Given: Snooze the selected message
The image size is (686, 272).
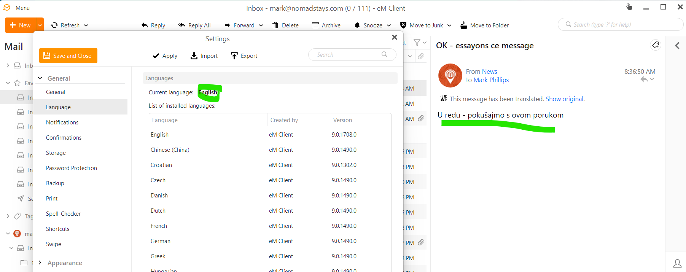Looking at the screenshot, I should (x=368, y=25).
